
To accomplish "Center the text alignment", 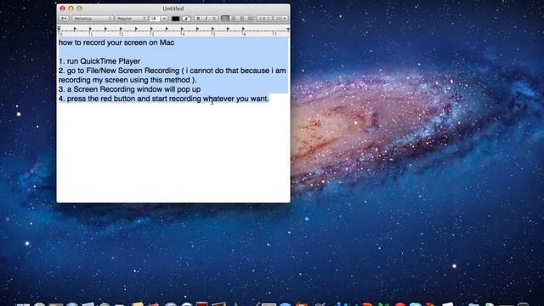I will 234,19.
